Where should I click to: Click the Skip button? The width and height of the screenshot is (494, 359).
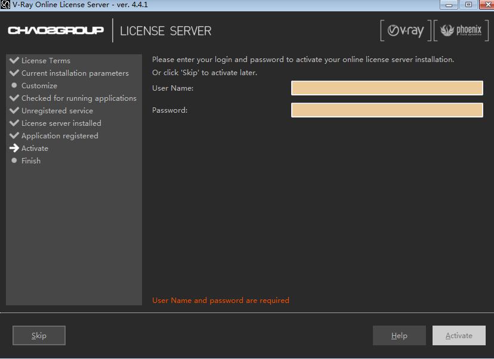click(x=39, y=335)
